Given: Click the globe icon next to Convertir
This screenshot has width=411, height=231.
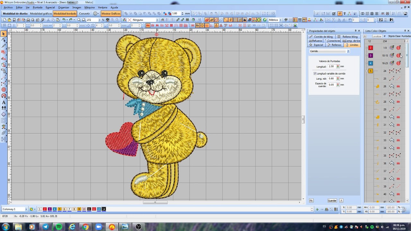Looking at the screenshot, I should tap(95, 13).
